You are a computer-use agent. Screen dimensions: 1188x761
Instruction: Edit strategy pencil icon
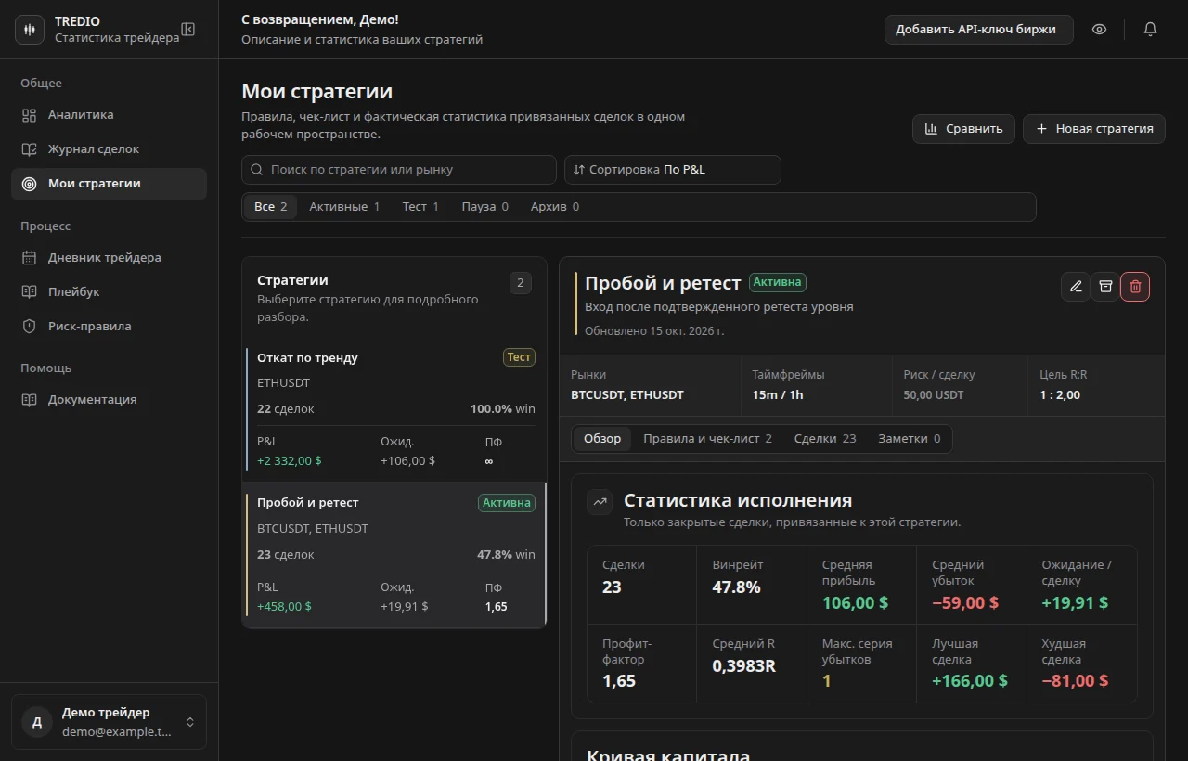click(x=1076, y=287)
